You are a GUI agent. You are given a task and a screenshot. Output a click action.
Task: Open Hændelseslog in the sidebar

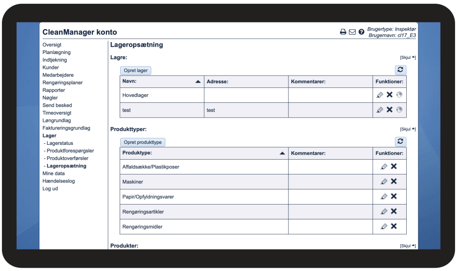point(58,181)
